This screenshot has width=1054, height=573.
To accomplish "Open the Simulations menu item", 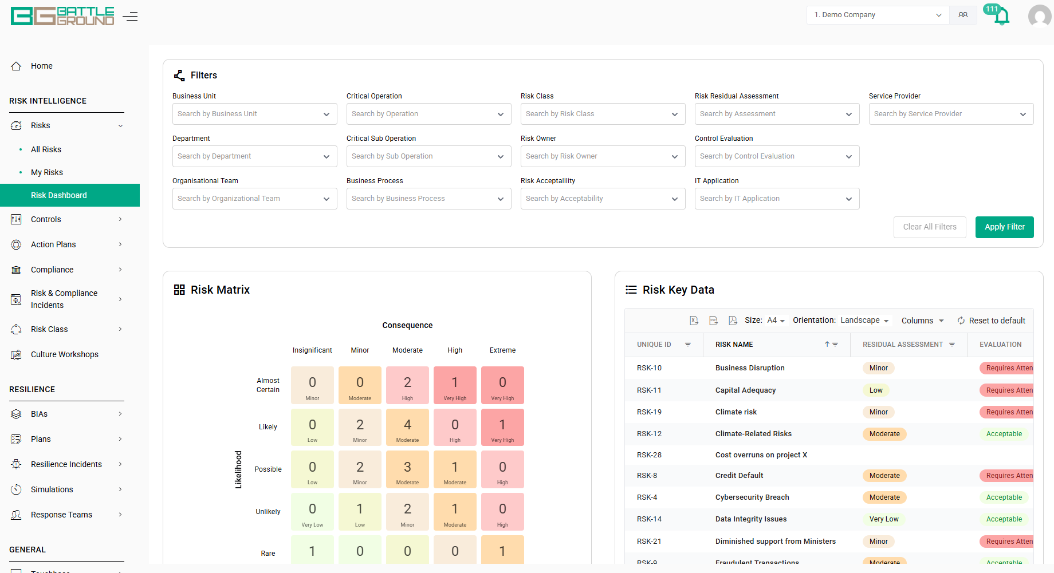I will (52, 489).
